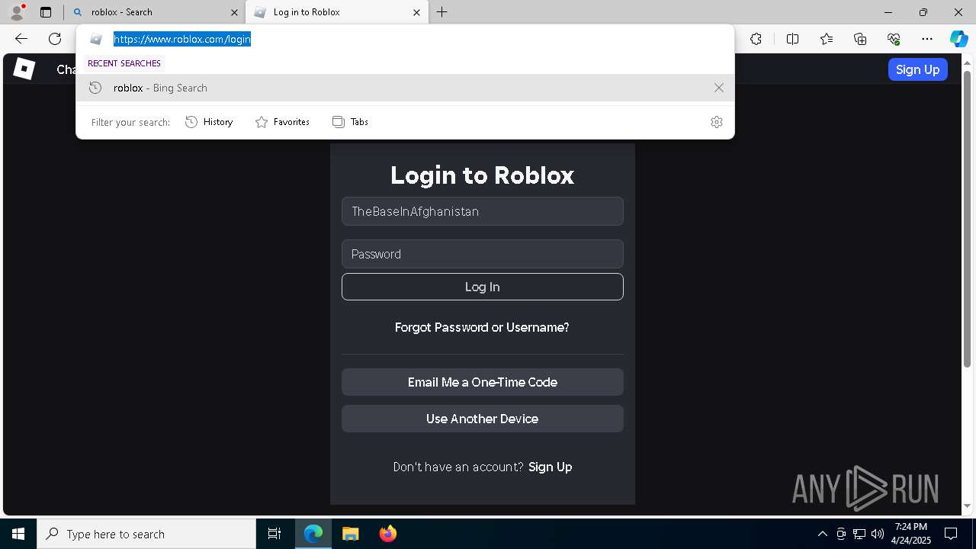Follow the Sign Up link below form
Image resolution: width=976 pixels, height=549 pixels.
[x=550, y=467]
